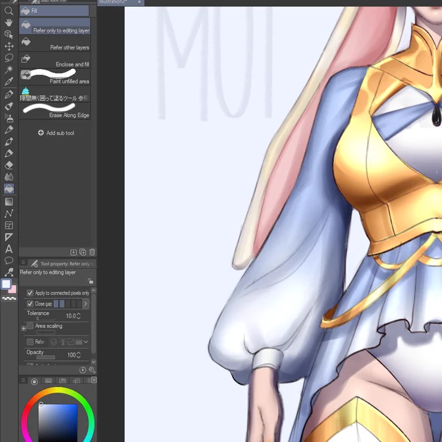Choose Paint unfilled area sub tool
Image resolution: width=442 pixels, height=442 pixels.
55,77
